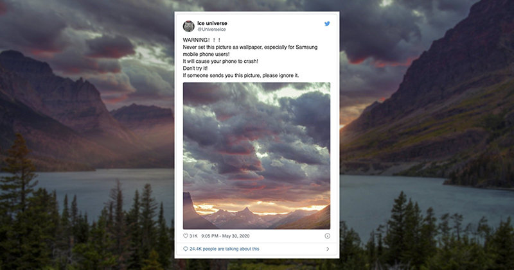The width and height of the screenshot is (514, 270).
Task: Select the speech bubble reply icon
Action: [x=186, y=249]
